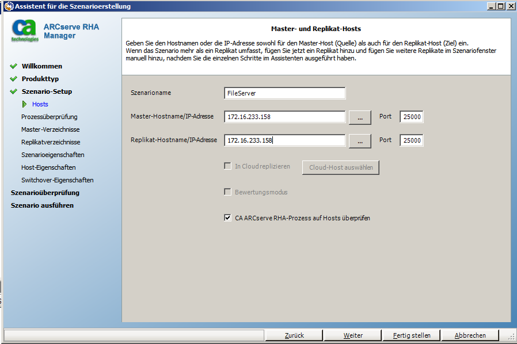Cancel with the Abbrechen button
The height and width of the screenshot is (344, 517).
point(470,335)
